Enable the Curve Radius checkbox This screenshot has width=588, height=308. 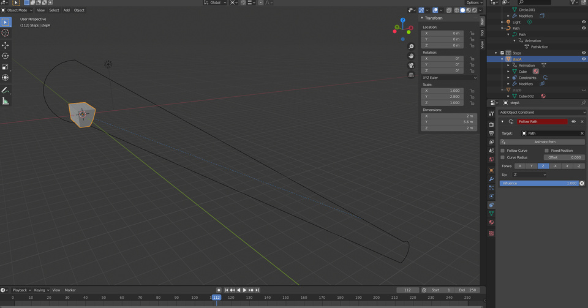click(x=502, y=157)
